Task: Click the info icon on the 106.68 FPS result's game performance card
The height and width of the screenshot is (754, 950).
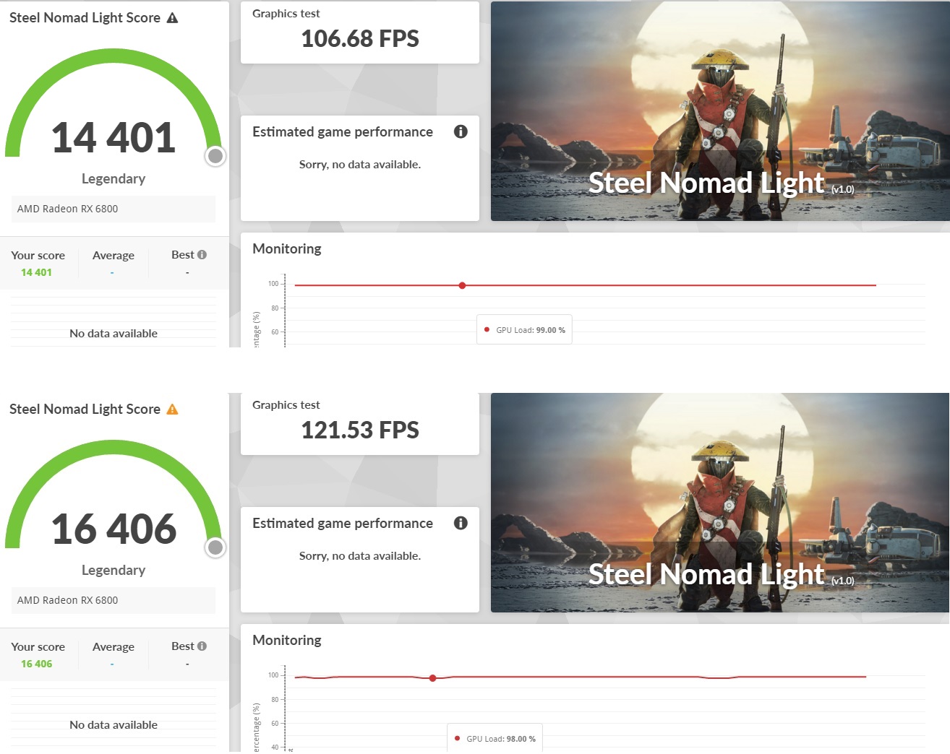Action: click(x=461, y=131)
